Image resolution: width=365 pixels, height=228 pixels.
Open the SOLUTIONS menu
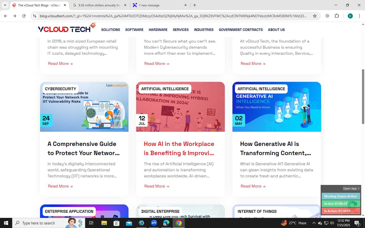click(111, 30)
